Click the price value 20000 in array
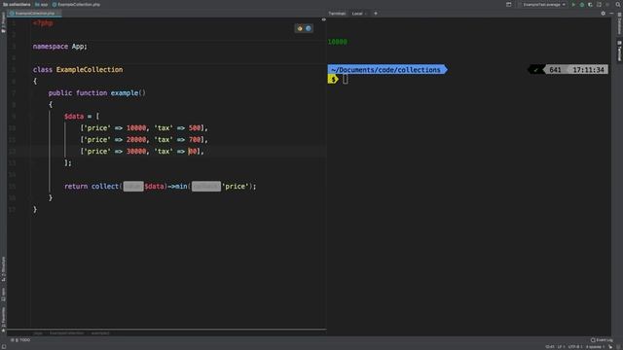The width and height of the screenshot is (623, 350). [x=136, y=140]
